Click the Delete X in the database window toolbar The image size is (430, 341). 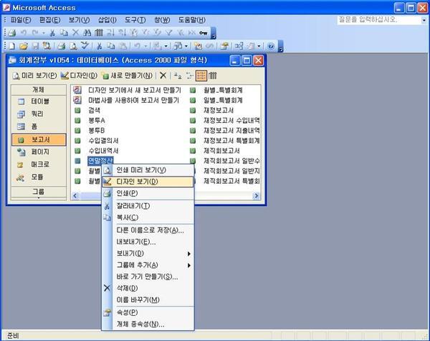pyautogui.click(x=163, y=75)
